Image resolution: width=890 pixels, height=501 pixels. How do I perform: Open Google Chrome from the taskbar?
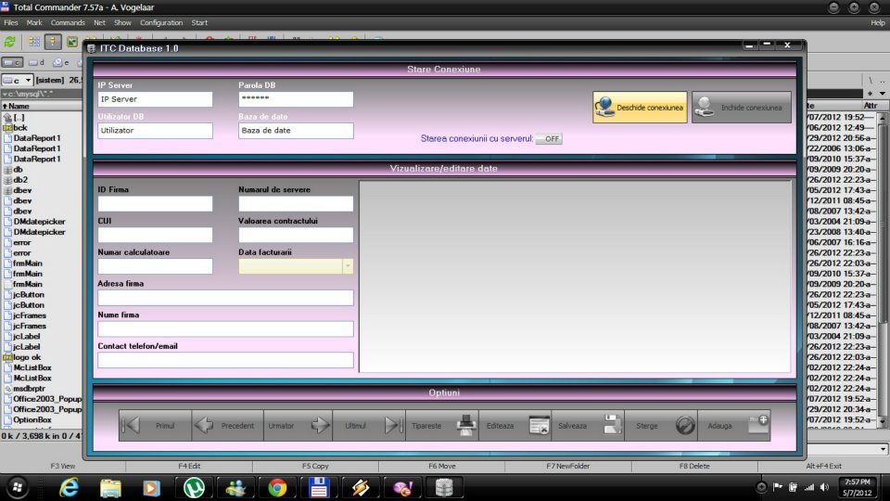[277, 486]
